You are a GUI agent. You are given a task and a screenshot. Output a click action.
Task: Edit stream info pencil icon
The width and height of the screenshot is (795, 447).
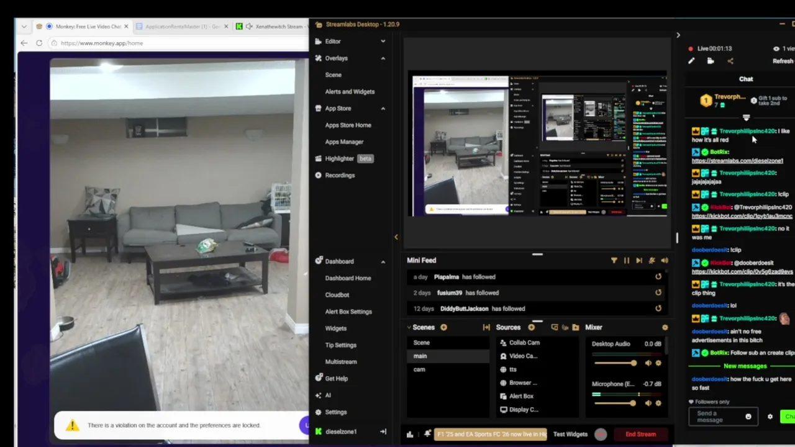(691, 61)
